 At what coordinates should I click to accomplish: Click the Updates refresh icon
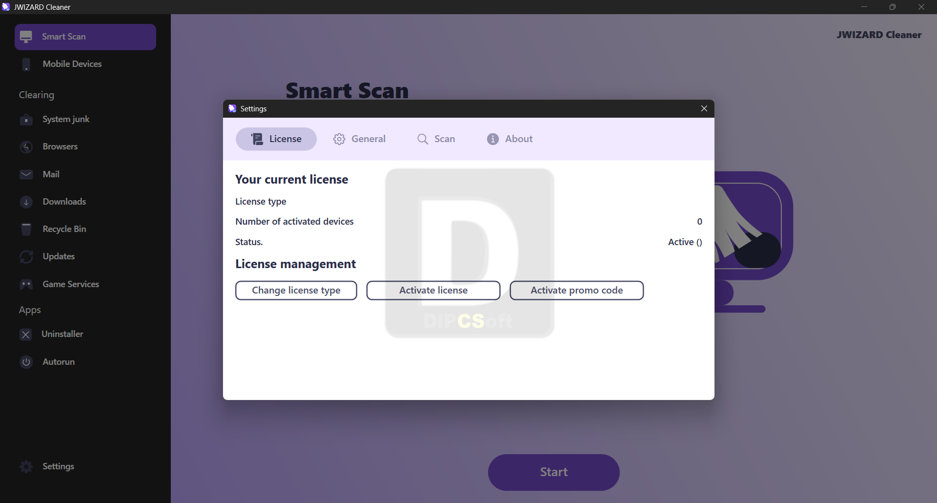coord(26,256)
